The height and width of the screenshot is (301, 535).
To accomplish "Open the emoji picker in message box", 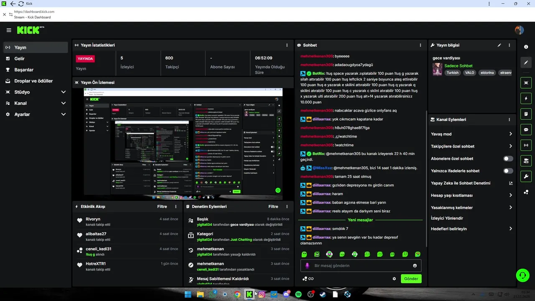I will tap(415, 265).
